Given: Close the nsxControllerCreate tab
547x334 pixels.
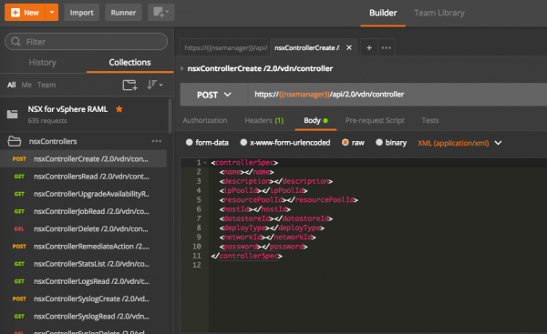Looking at the screenshot, I should click(x=349, y=47).
